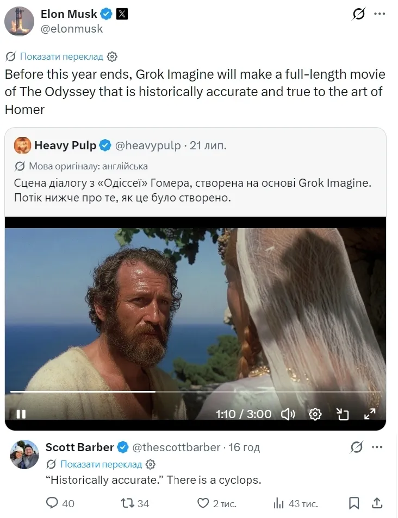Mute the video with the speaker icon
The width and height of the screenshot is (398, 518).
tap(288, 414)
